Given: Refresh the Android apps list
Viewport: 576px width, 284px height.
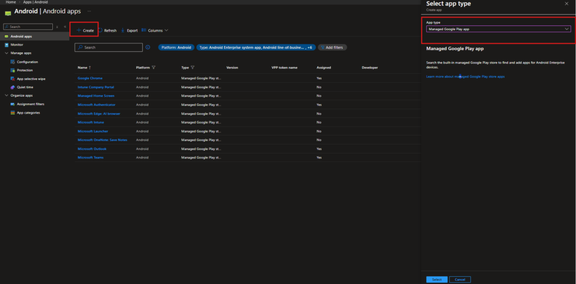Looking at the screenshot, I should point(107,30).
